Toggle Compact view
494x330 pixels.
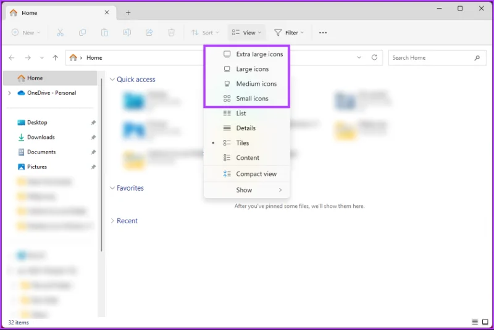point(246,174)
